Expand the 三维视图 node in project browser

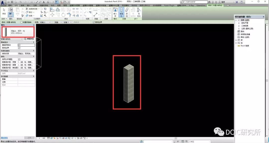point(239,26)
